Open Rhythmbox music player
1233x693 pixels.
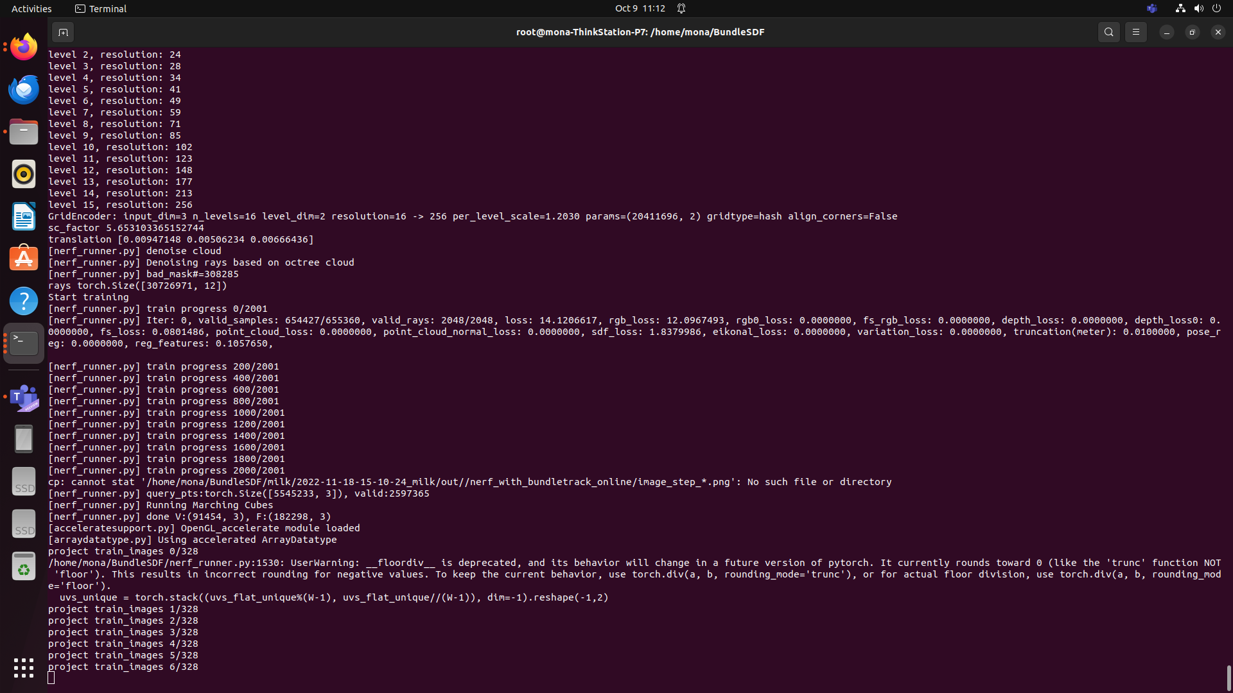[x=23, y=174]
